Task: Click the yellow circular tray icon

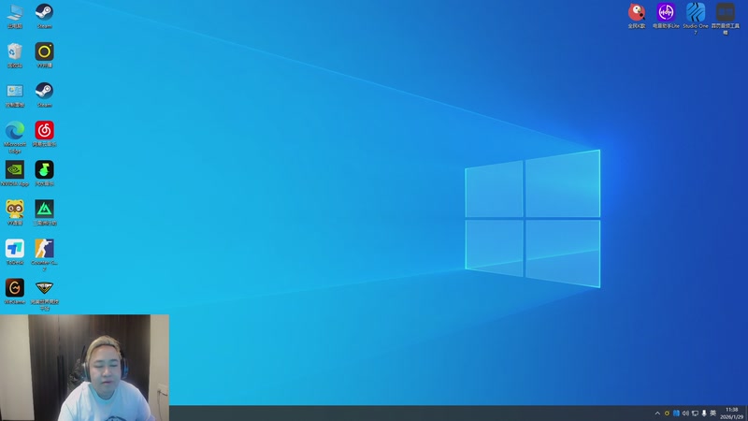Action: pyautogui.click(x=667, y=414)
